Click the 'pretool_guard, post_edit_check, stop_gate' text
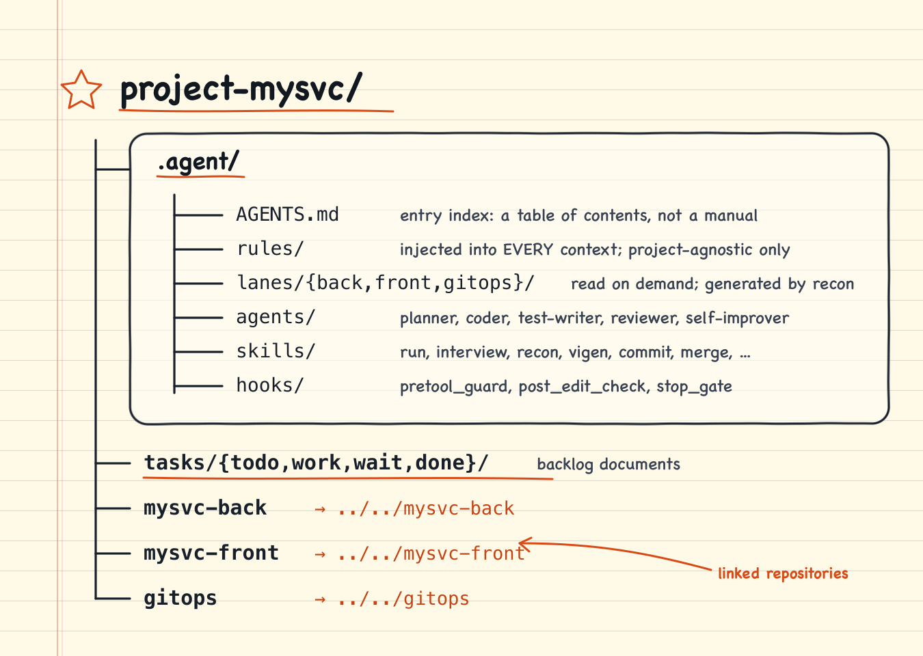Image resolution: width=923 pixels, height=656 pixels. pyautogui.click(x=566, y=387)
